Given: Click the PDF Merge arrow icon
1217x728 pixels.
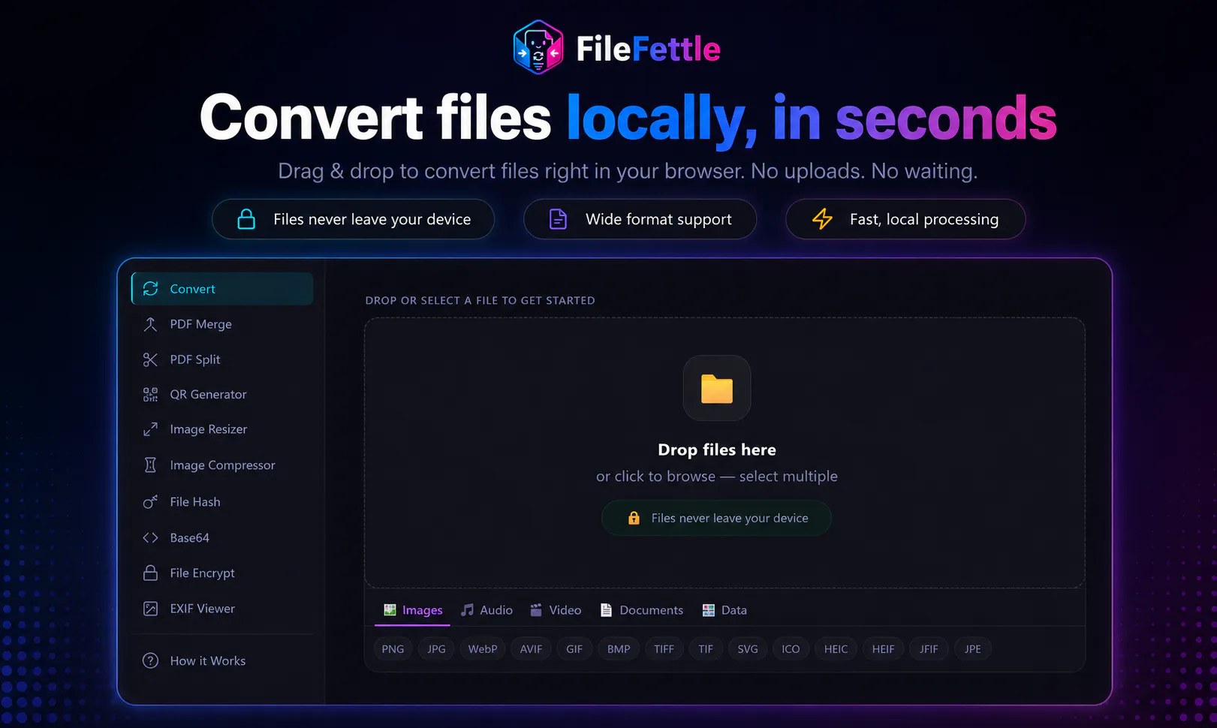Looking at the screenshot, I should click(x=150, y=324).
